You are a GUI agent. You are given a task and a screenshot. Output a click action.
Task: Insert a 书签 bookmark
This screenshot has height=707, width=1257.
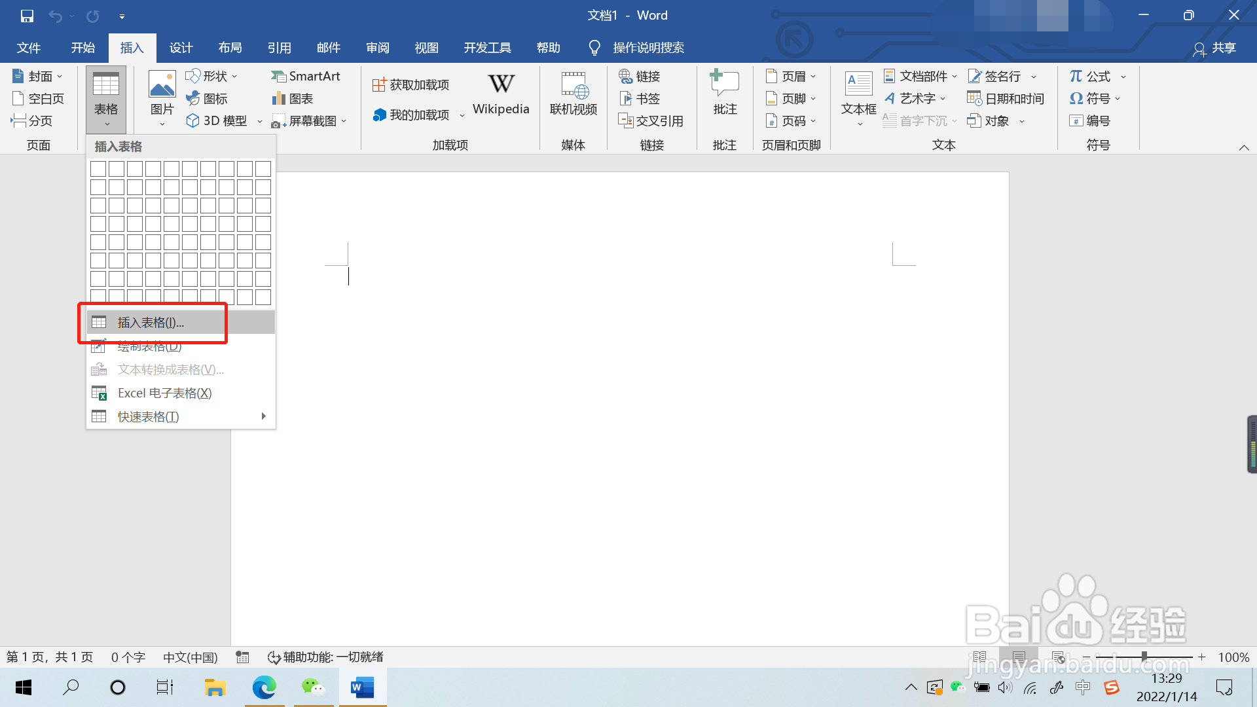tap(640, 99)
